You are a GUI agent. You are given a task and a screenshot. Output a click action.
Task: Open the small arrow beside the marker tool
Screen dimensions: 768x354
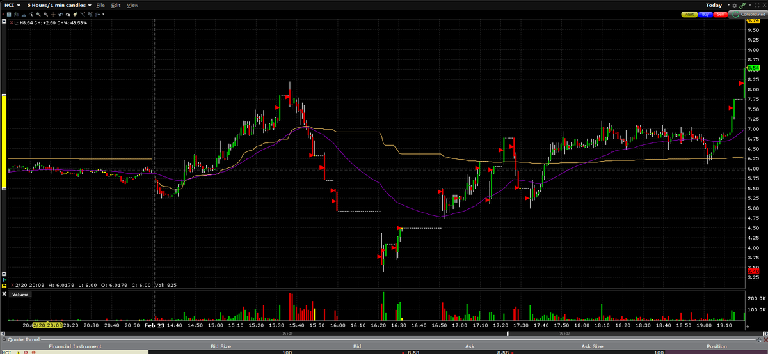pos(103,15)
